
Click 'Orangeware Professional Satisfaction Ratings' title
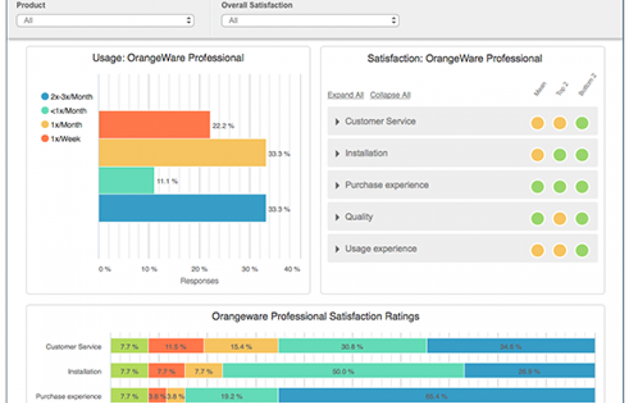point(315,317)
